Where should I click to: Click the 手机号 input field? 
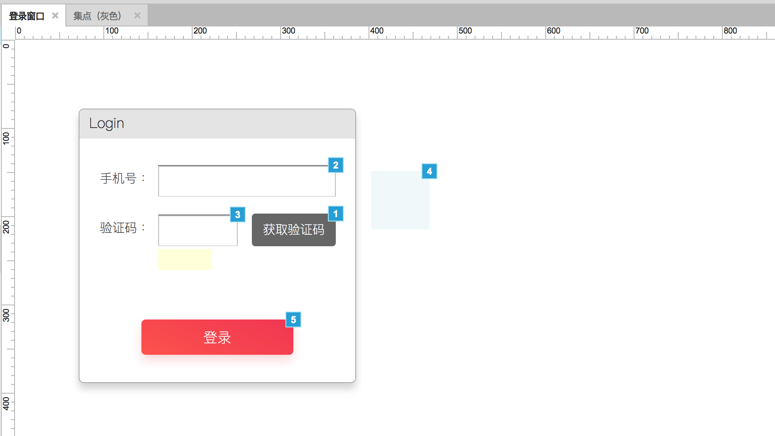coord(247,181)
